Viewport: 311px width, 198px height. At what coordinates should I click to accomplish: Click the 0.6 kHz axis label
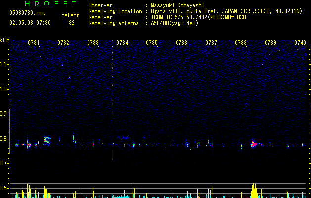[4, 188]
